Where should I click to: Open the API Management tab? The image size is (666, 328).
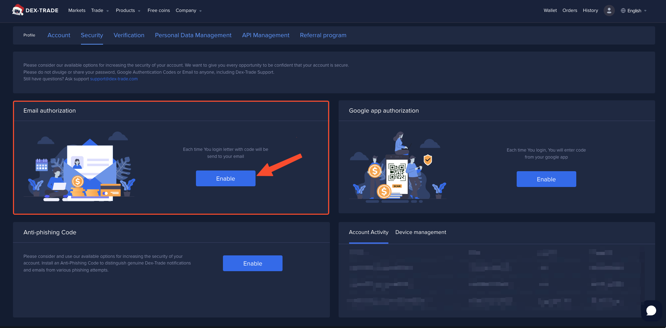tap(266, 35)
